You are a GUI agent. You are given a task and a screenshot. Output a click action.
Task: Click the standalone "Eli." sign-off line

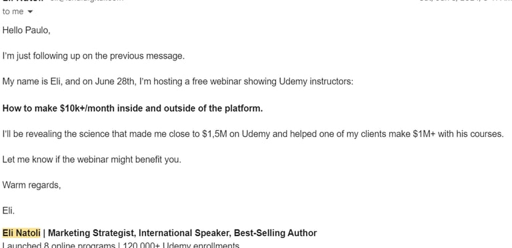pos(9,211)
